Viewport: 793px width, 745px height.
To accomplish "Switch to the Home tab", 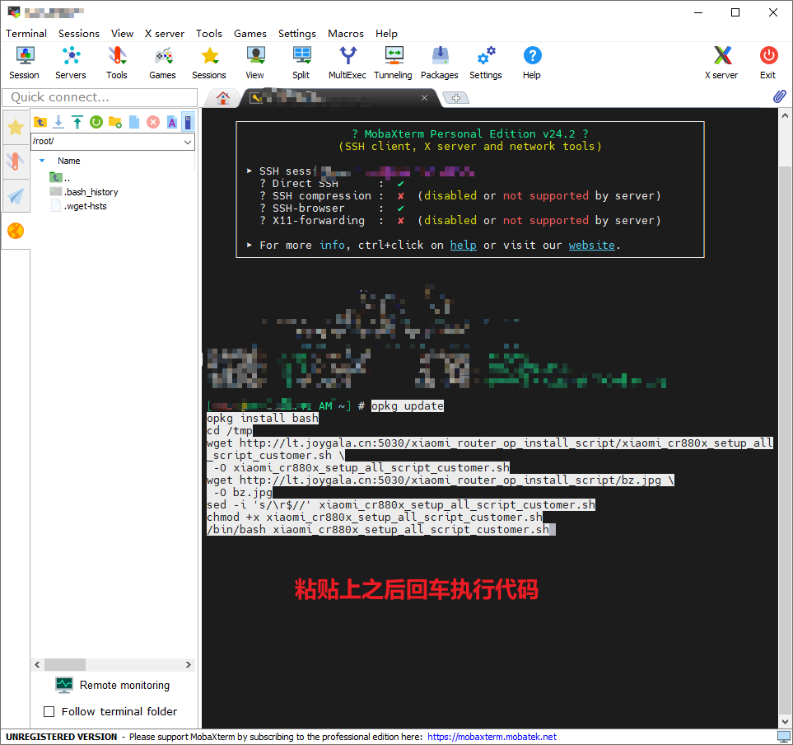I will pos(222,98).
